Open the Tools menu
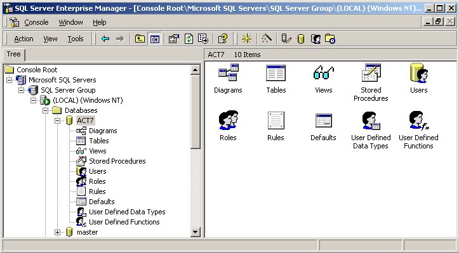 coord(76,39)
